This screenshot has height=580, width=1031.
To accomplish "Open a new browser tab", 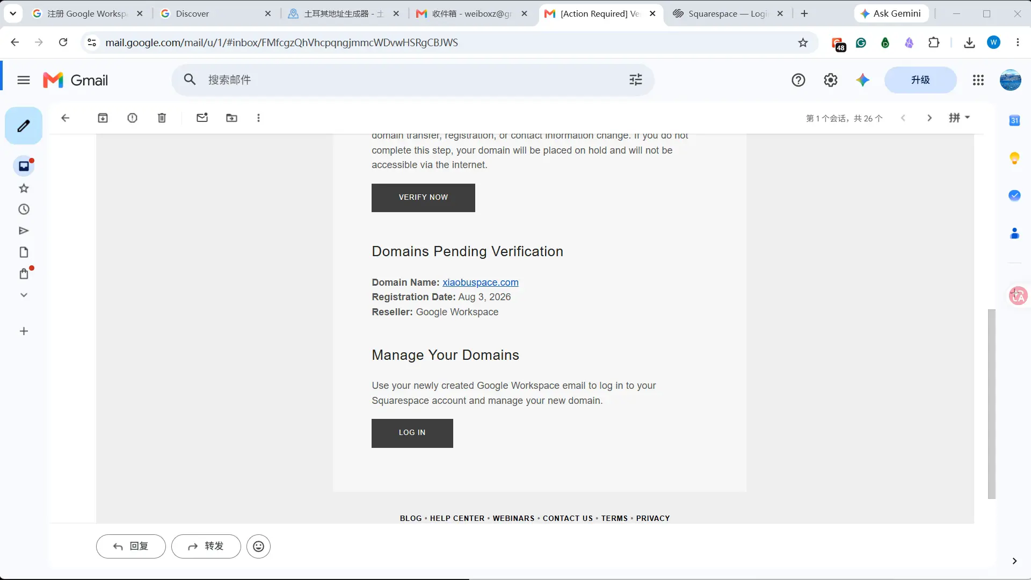I will pyautogui.click(x=804, y=13).
